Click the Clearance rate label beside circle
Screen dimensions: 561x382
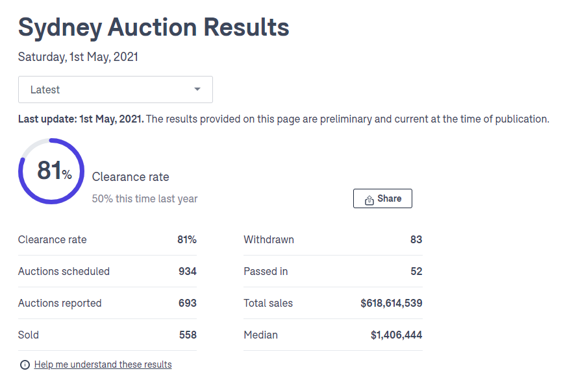[131, 177]
